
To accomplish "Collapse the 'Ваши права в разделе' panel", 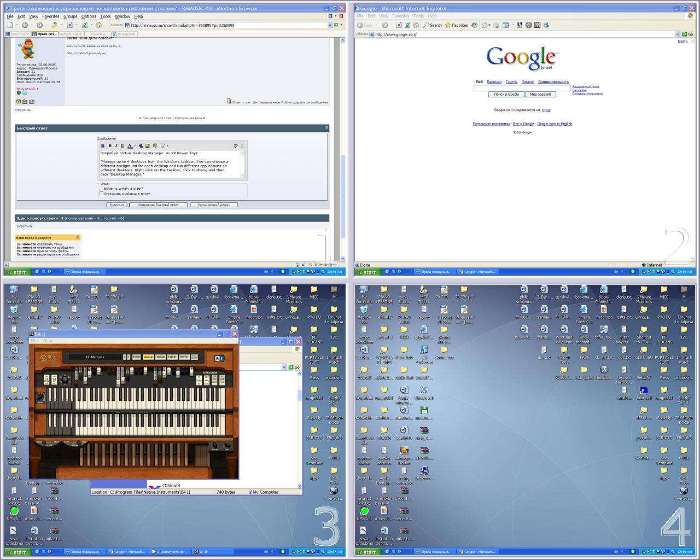I will point(78,237).
